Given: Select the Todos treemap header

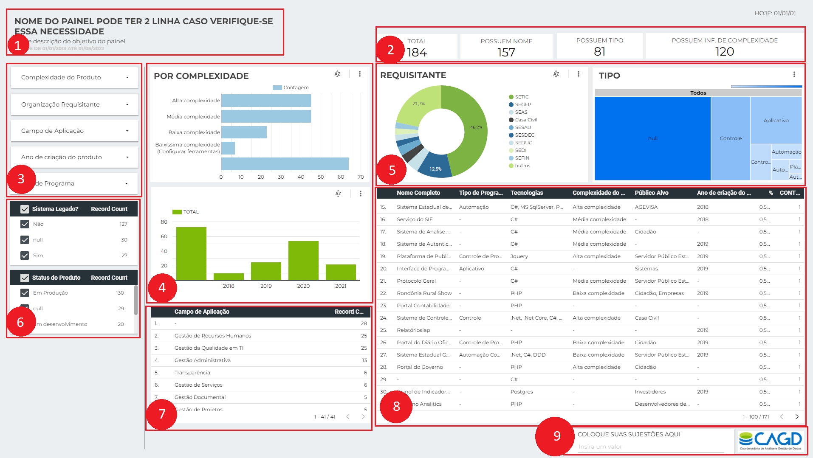Looking at the screenshot, I should pos(698,93).
